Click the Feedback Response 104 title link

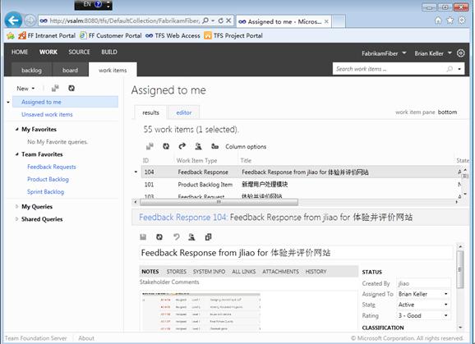tap(182, 218)
